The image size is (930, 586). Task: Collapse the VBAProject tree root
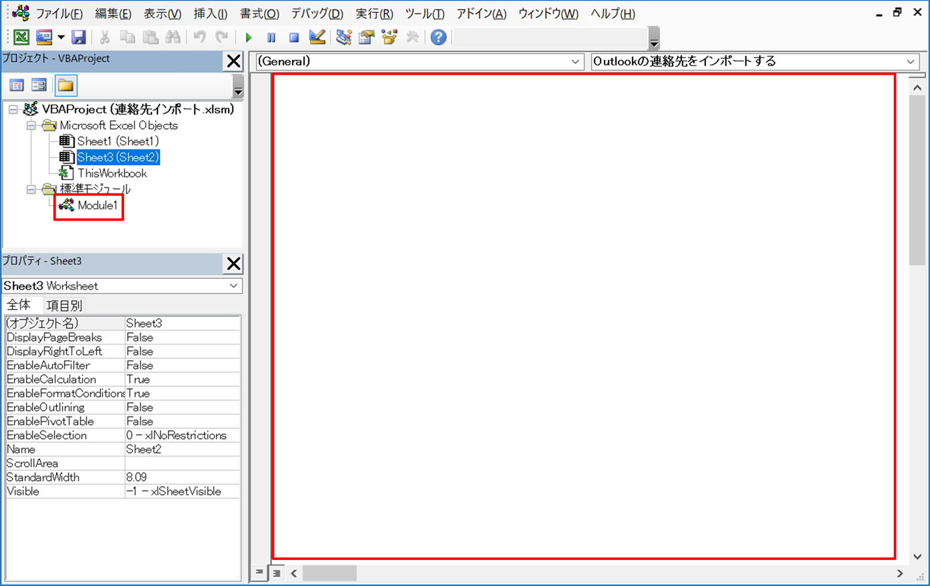click(x=13, y=109)
